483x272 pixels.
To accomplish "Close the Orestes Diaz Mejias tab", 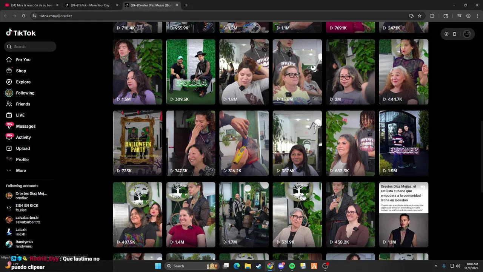I will pos(177,5).
